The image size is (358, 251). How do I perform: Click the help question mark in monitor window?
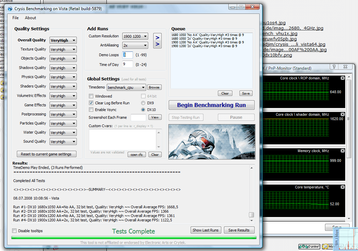coord(334,67)
